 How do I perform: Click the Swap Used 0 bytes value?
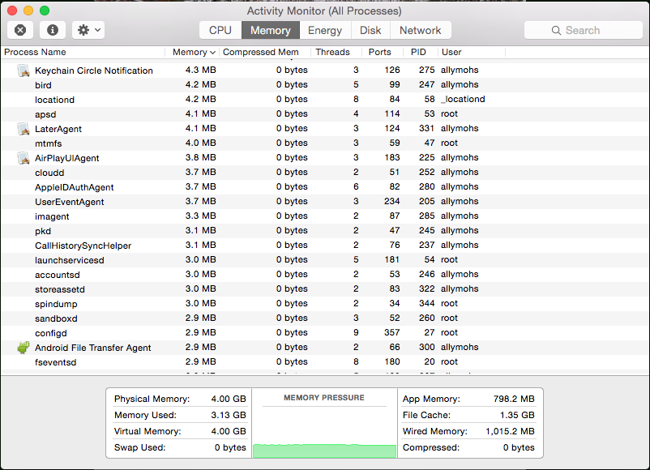(x=230, y=447)
